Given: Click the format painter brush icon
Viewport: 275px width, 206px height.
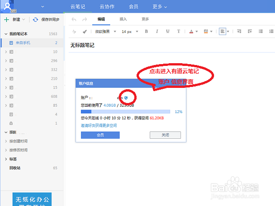Looking at the screenshot, I should click(85, 32).
